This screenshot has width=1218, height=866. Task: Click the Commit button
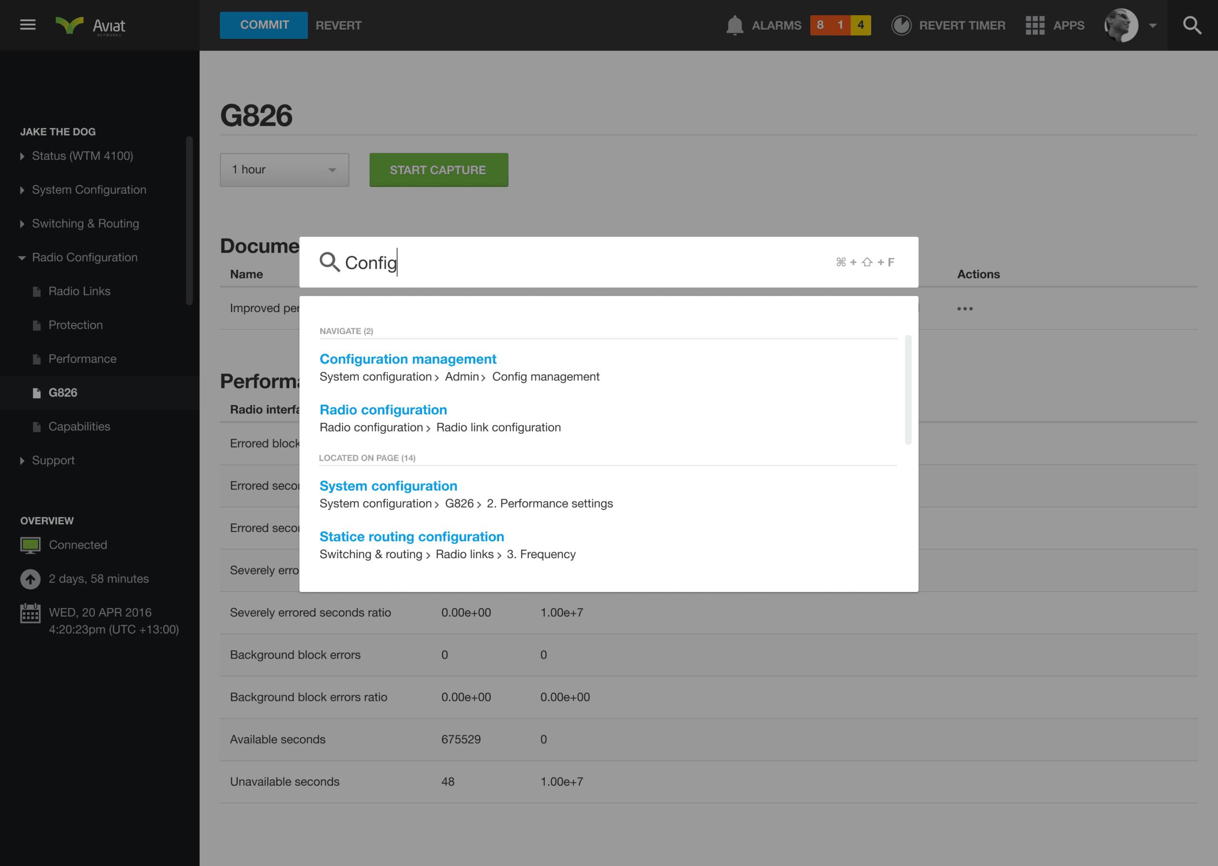tap(263, 25)
